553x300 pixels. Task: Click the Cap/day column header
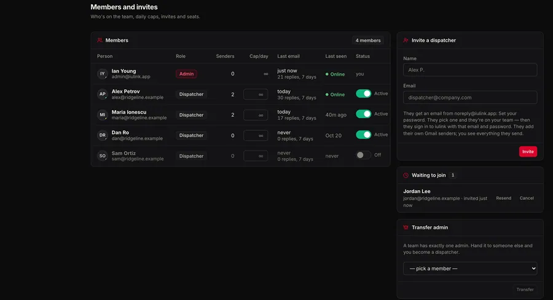click(259, 56)
